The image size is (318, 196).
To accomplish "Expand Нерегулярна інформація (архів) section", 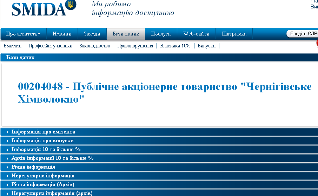I will (159, 193).
